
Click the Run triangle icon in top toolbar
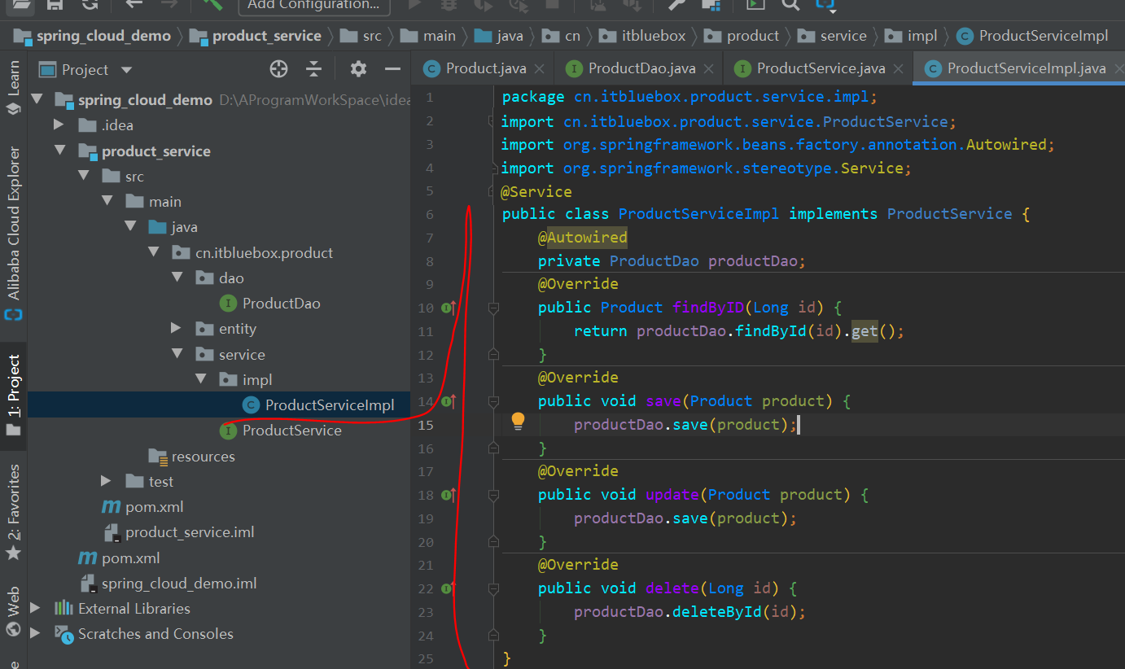coord(414,4)
